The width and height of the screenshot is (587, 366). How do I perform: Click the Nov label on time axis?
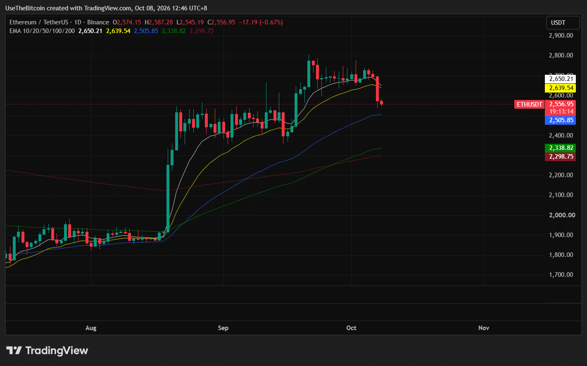pos(484,328)
